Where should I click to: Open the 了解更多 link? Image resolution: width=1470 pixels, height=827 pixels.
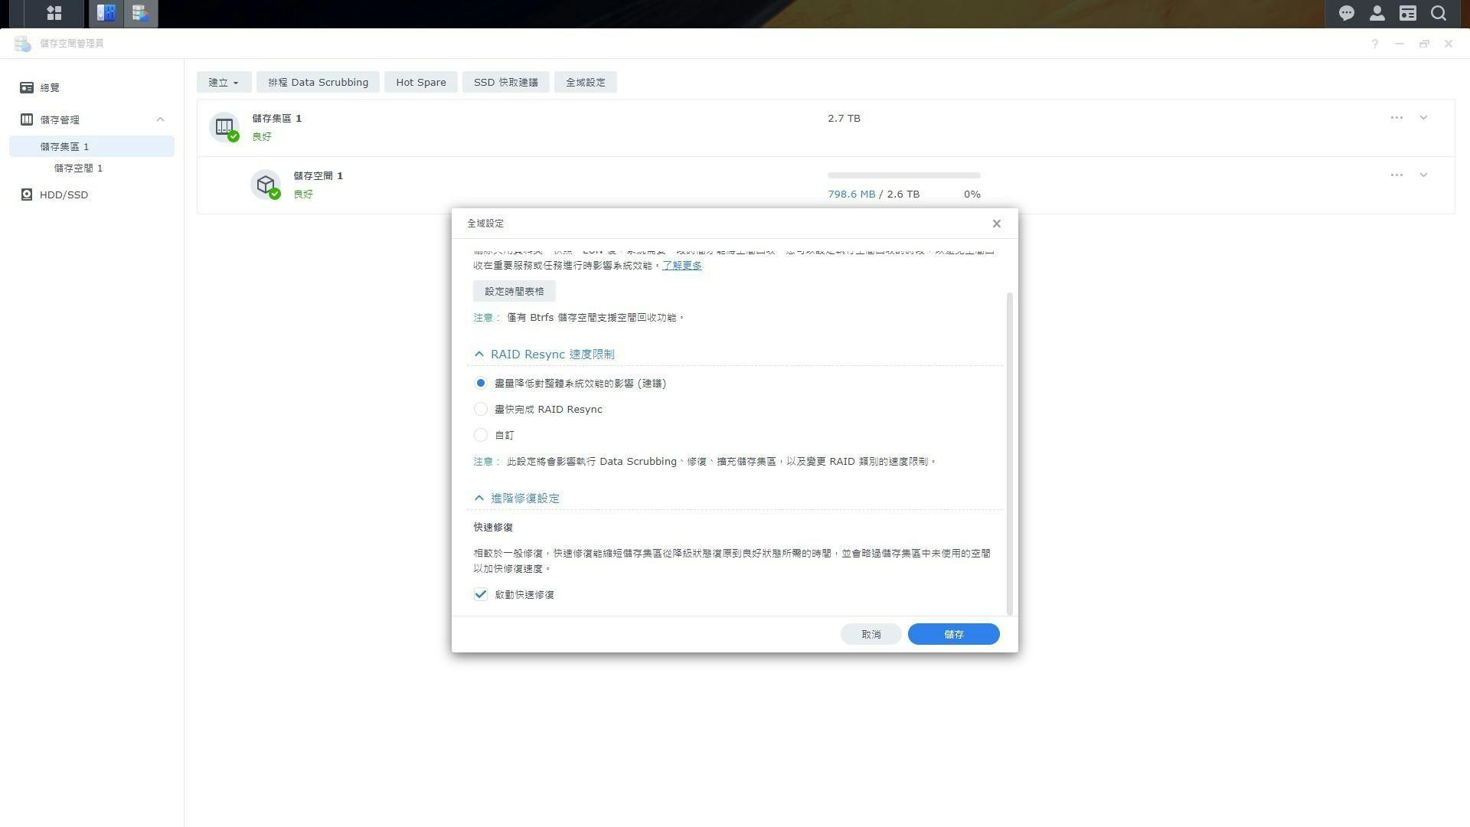click(681, 265)
